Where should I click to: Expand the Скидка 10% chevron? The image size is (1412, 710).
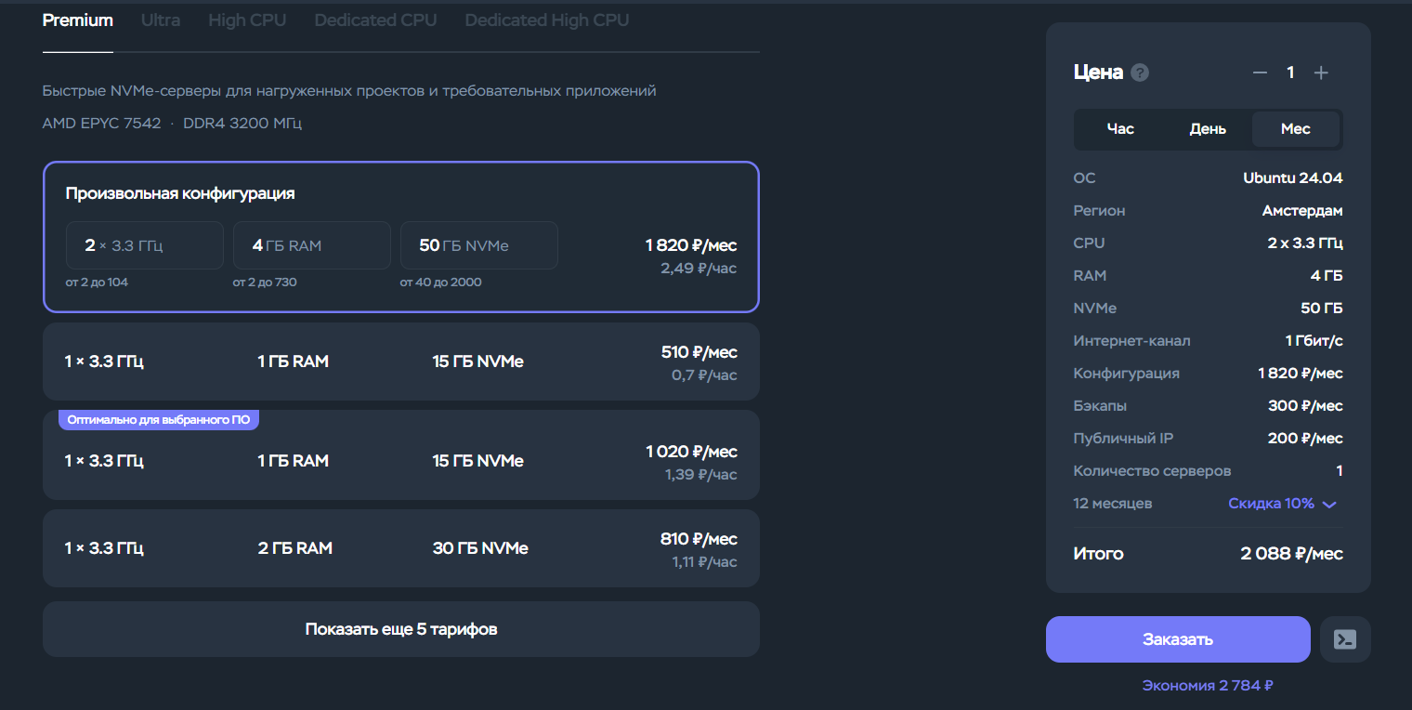[1329, 505]
